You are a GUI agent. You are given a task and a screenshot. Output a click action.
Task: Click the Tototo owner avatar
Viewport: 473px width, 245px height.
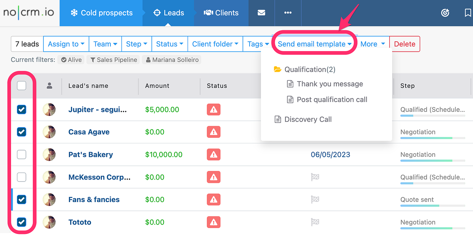[x=49, y=222]
